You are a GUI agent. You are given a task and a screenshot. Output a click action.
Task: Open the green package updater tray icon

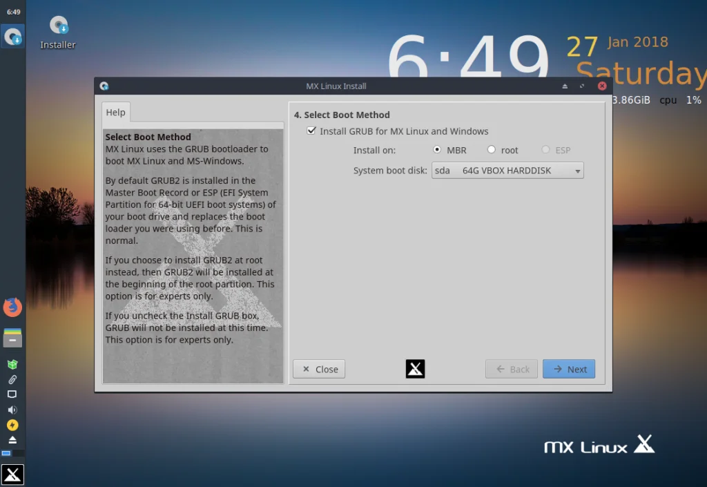(x=12, y=364)
